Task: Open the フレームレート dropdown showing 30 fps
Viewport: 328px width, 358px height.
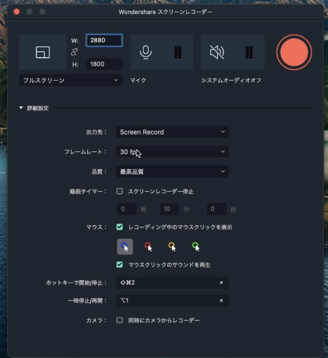Action: pyautogui.click(x=172, y=152)
